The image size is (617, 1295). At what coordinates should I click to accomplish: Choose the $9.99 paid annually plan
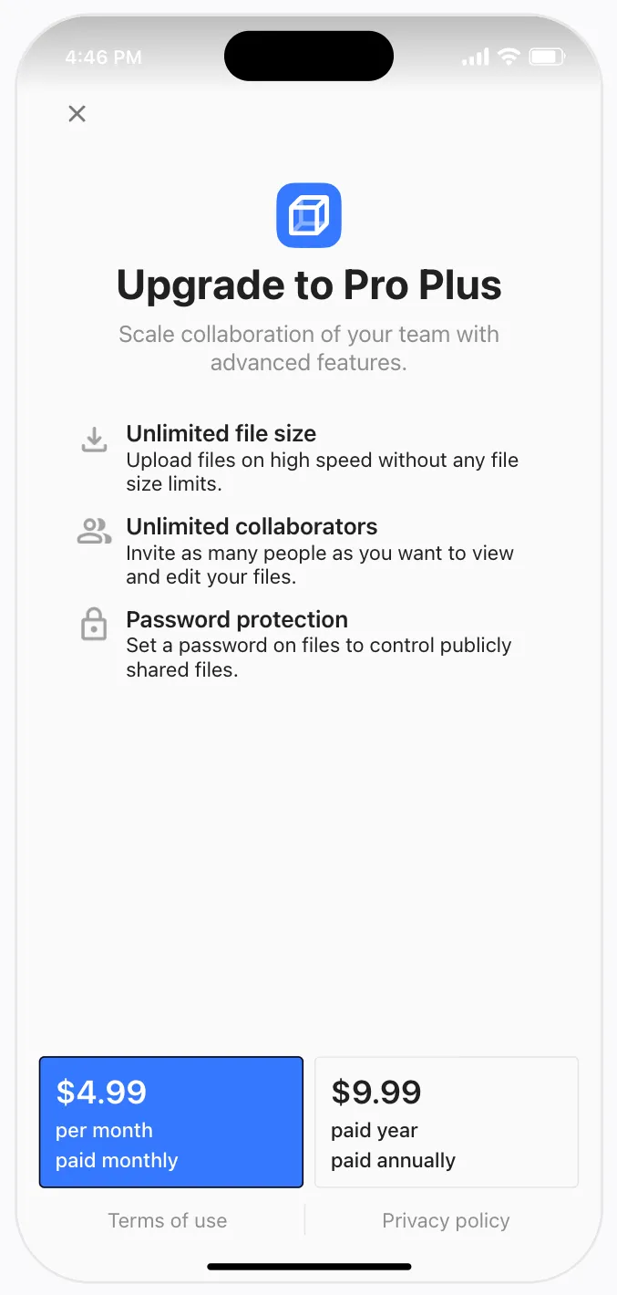tap(447, 1122)
